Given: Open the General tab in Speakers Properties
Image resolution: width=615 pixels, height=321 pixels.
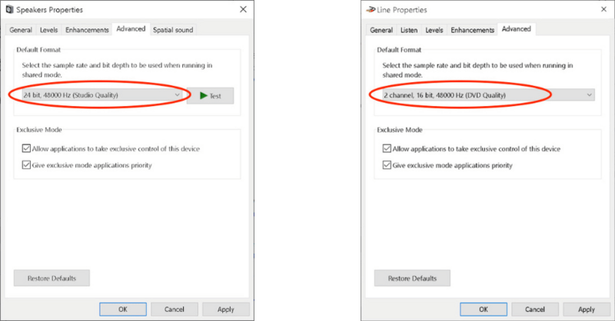Looking at the screenshot, I should pyautogui.click(x=21, y=30).
